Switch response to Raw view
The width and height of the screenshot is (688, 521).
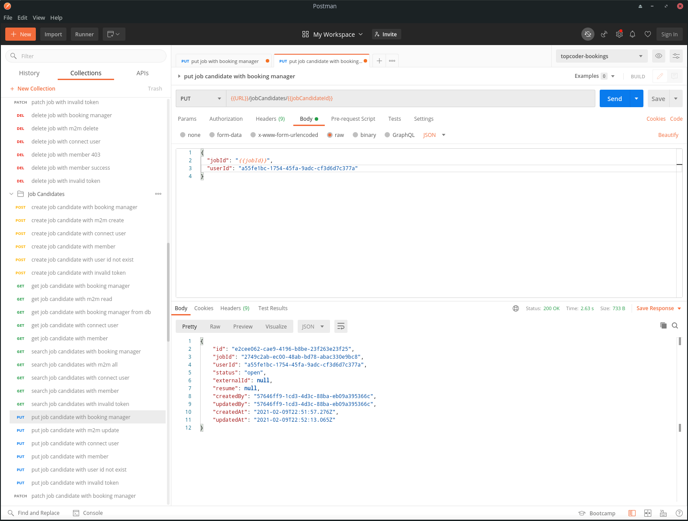coord(215,326)
